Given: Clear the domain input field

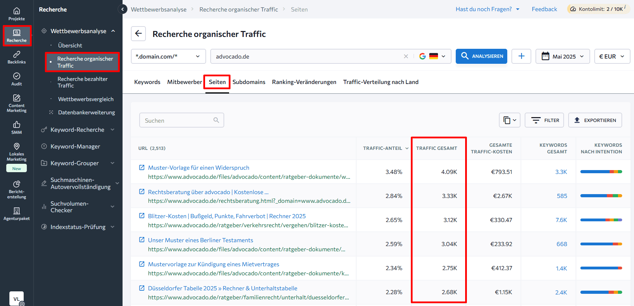Looking at the screenshot, I should tap(406, 56).
